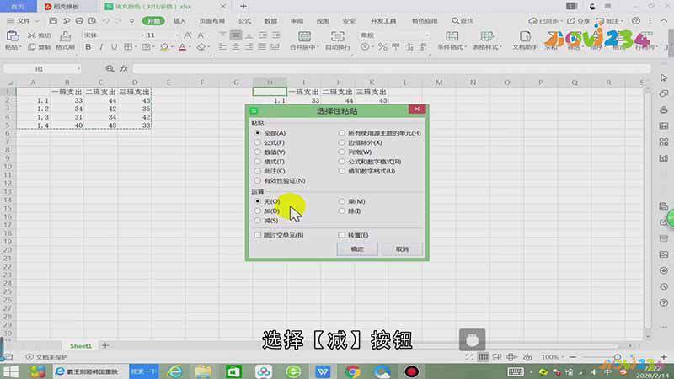Check the Transpose (转置) checkbox
This screenshot has height=379, width=674.
(342, 235)
